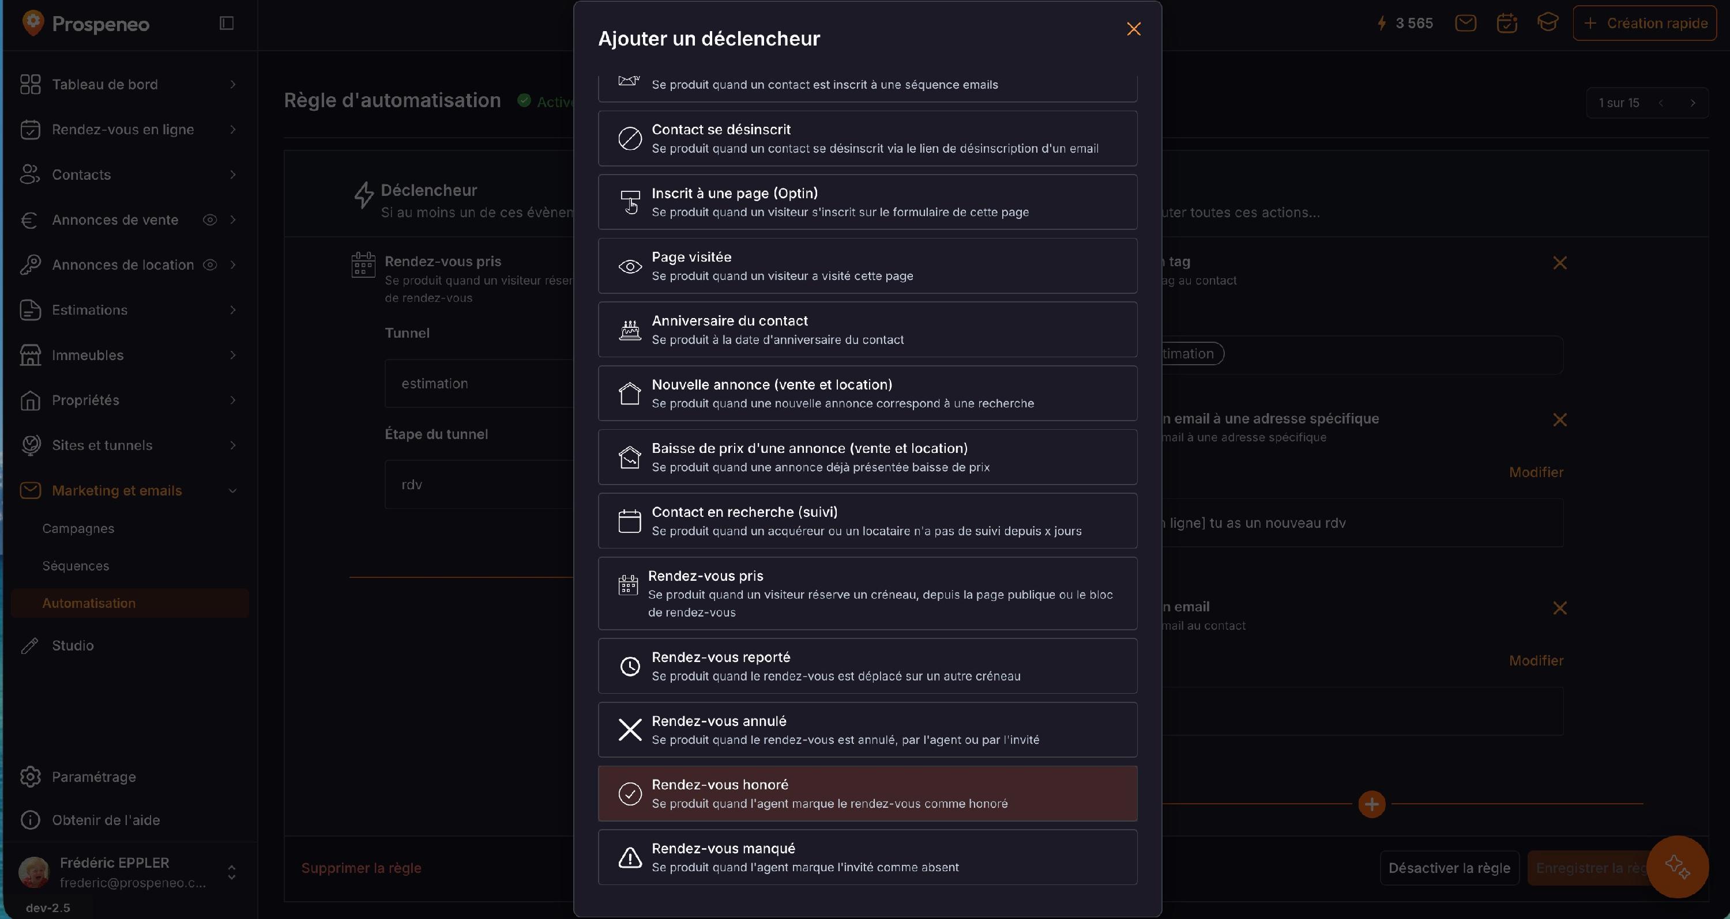Click Modifier for specific address email

coord(1536,472)
